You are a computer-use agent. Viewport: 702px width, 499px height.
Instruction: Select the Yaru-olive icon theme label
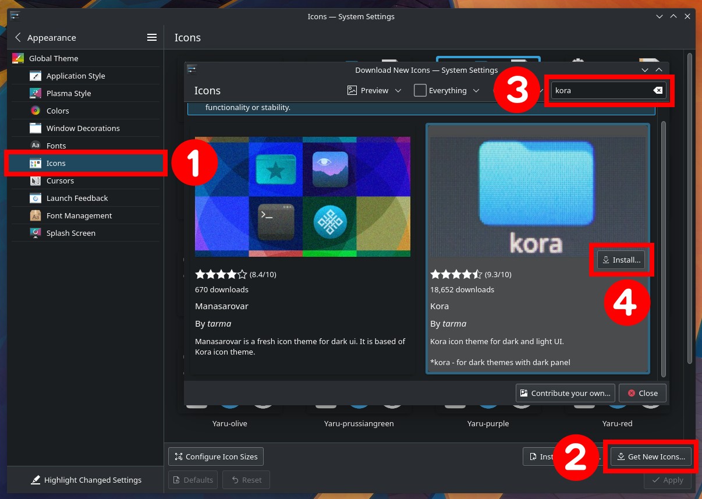(x=230, y=423)
